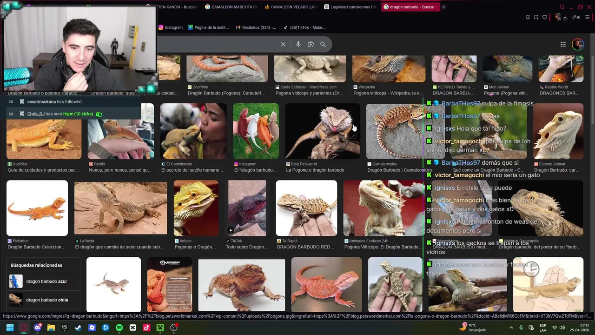Open the Google apps grid
The width and height of the screenshot is (595, 335).
563,44
